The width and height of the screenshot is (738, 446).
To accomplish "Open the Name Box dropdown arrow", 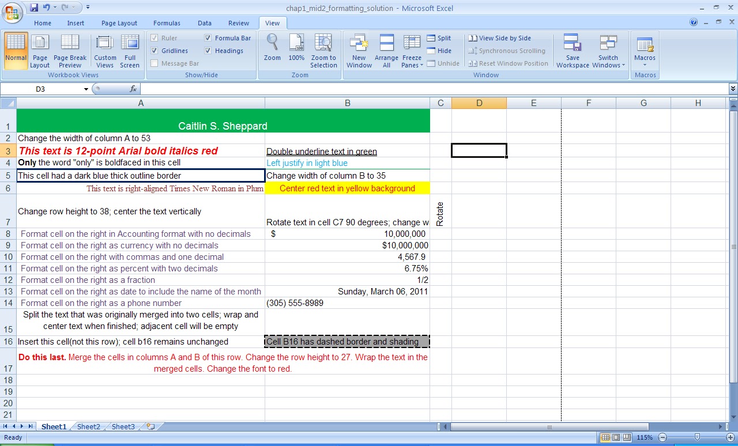I will (x=86, y=89).
